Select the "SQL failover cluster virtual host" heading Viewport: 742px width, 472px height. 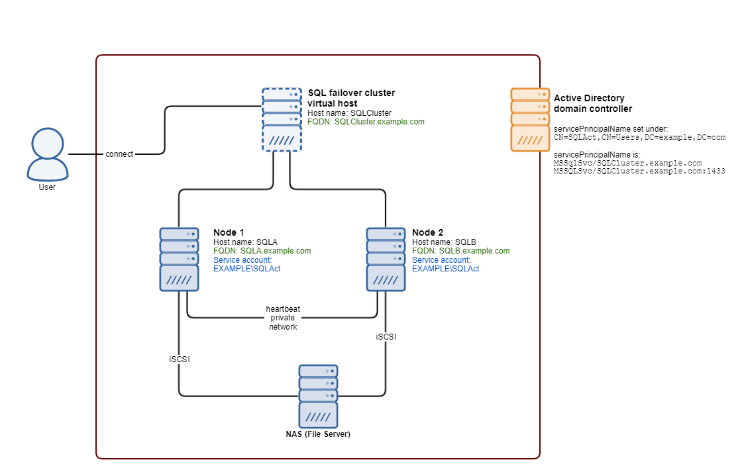click(x=351, y=98)
